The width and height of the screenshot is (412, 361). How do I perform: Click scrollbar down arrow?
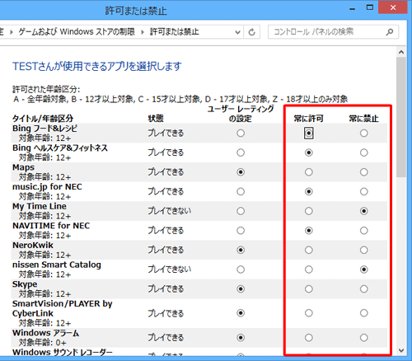(x=401, y=350)
